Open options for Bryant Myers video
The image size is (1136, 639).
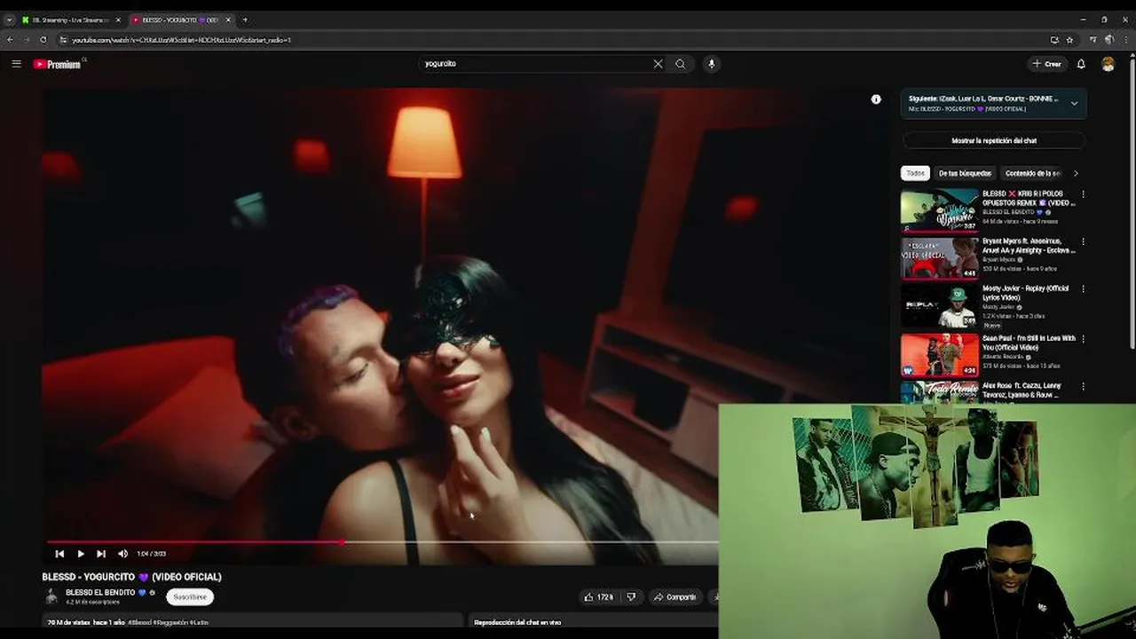1083,241
